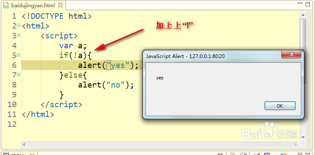The image size is (315, 155).
Task: Click the alert("yes") code on line 6
Action: [108, 65]
